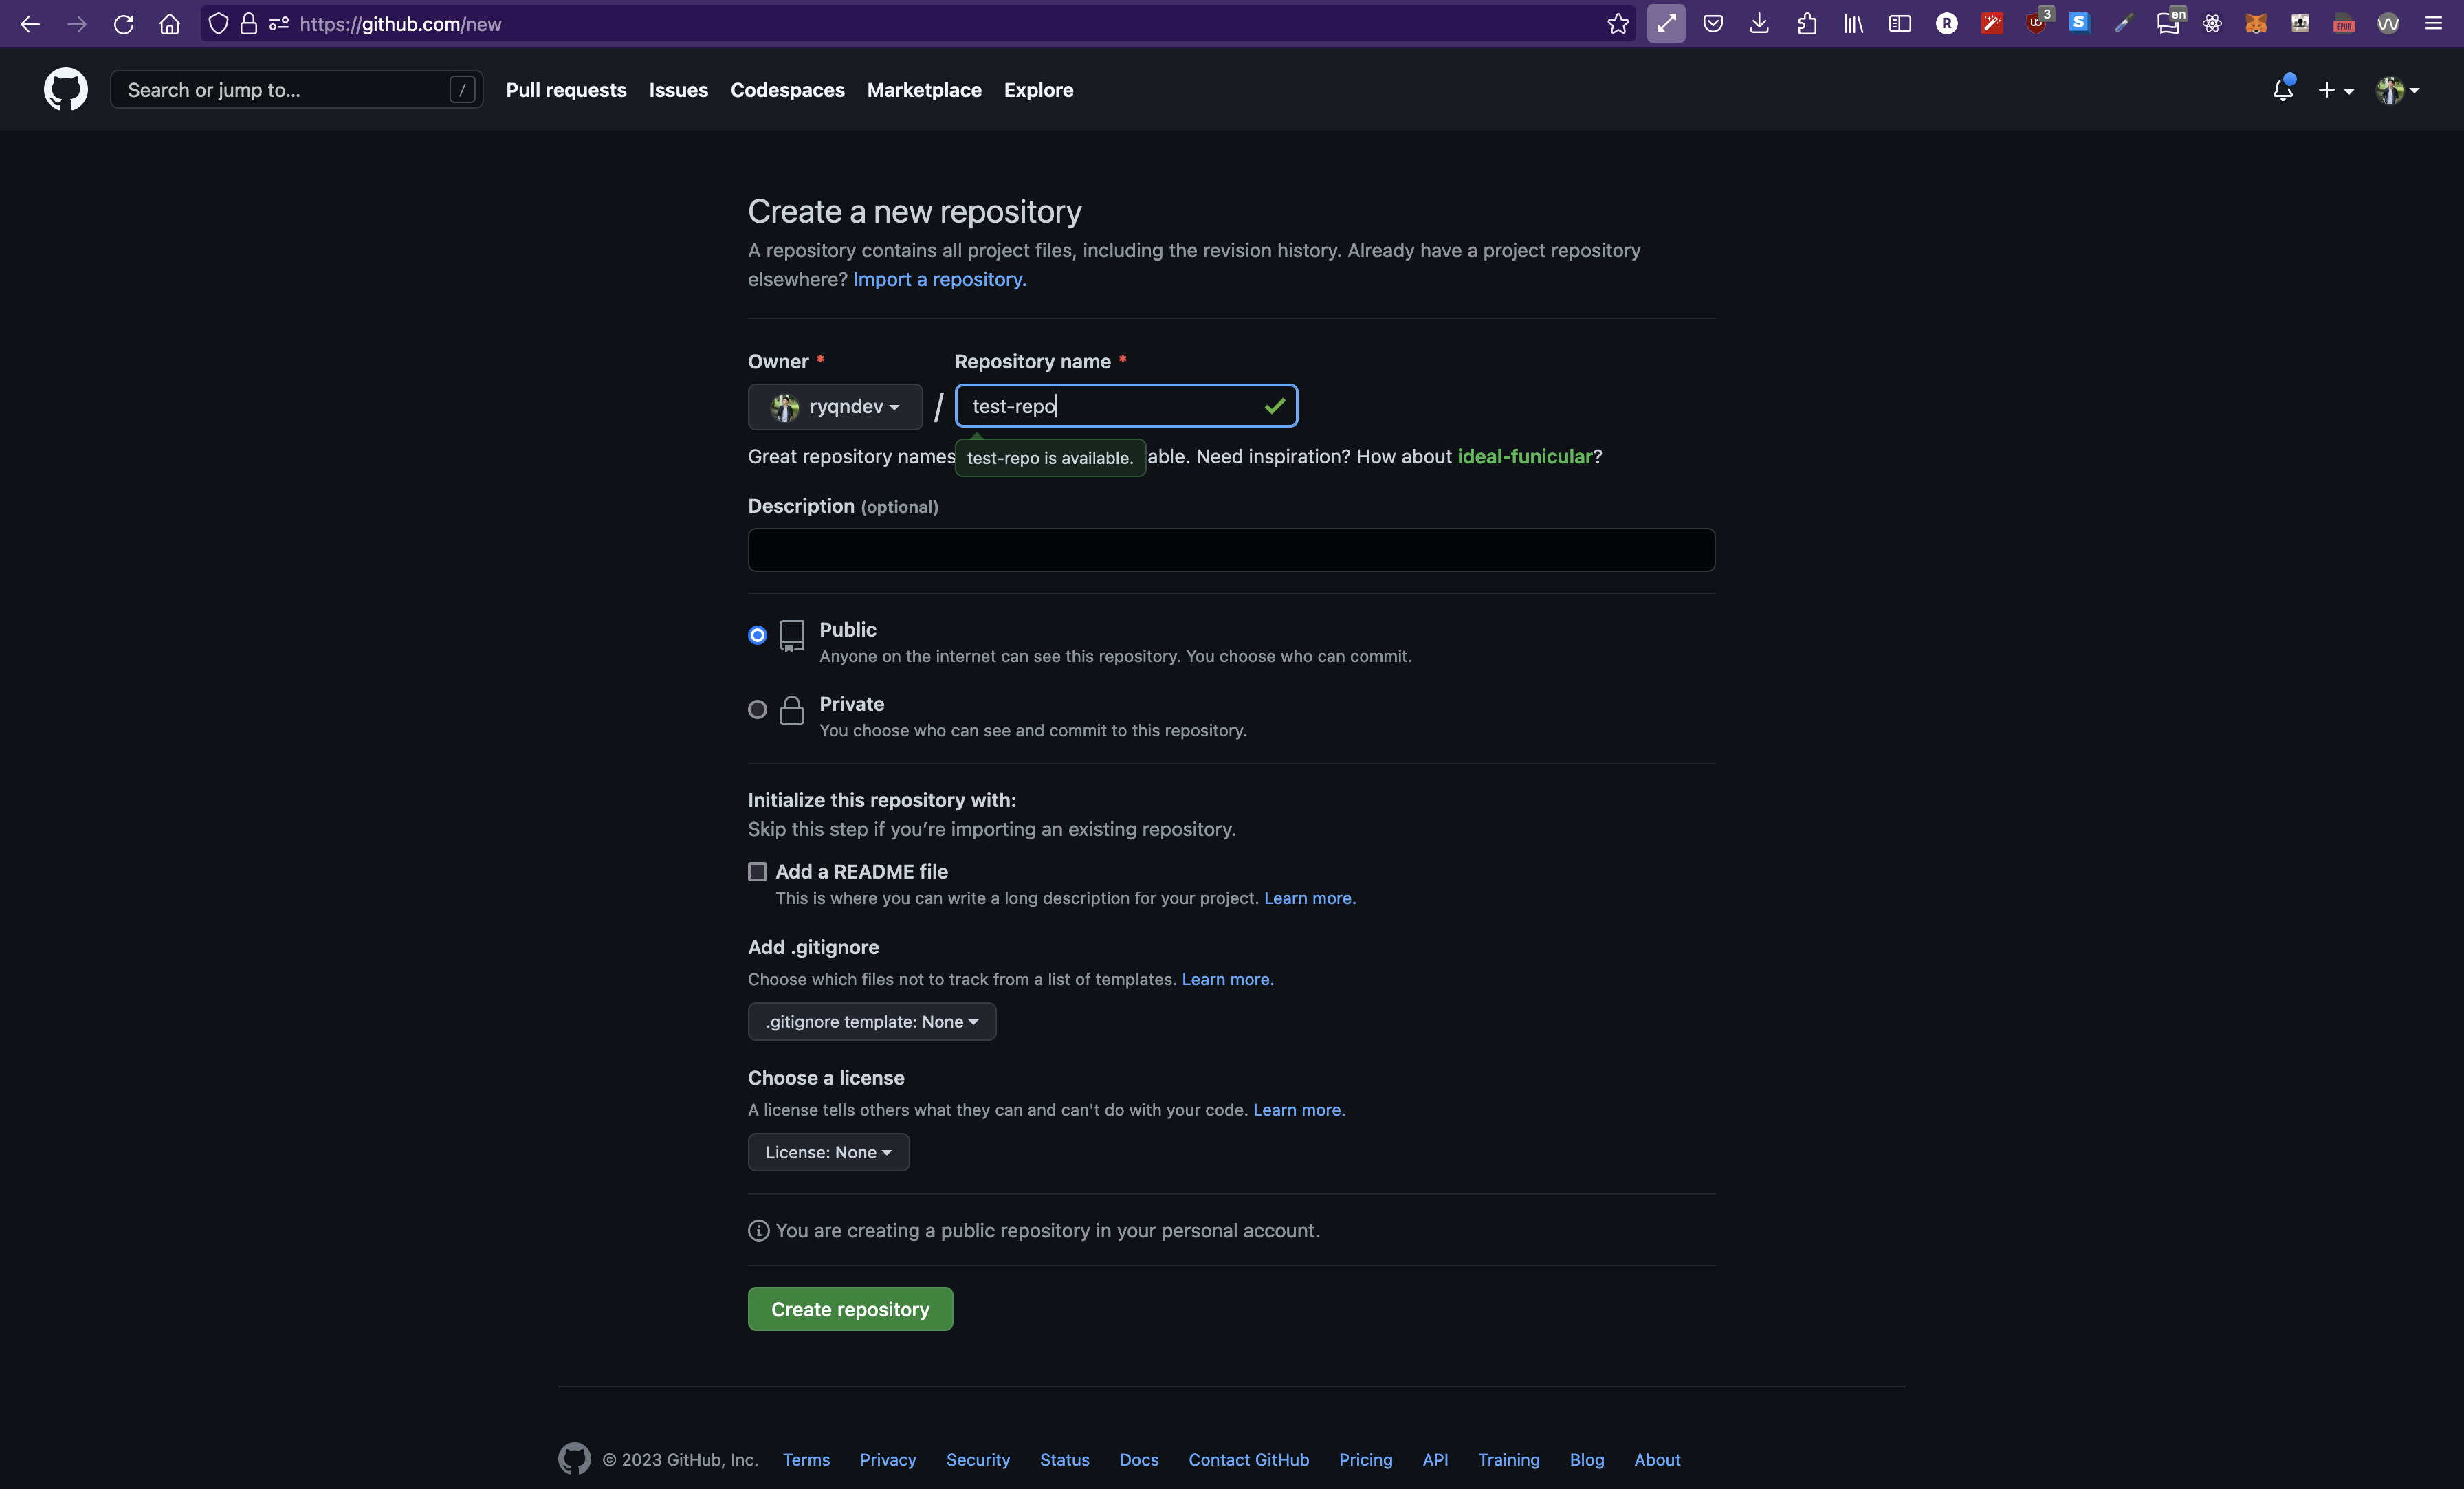2464x1489 pixels.
Task: Select the Public visibility option
Action: click(758, 635)
